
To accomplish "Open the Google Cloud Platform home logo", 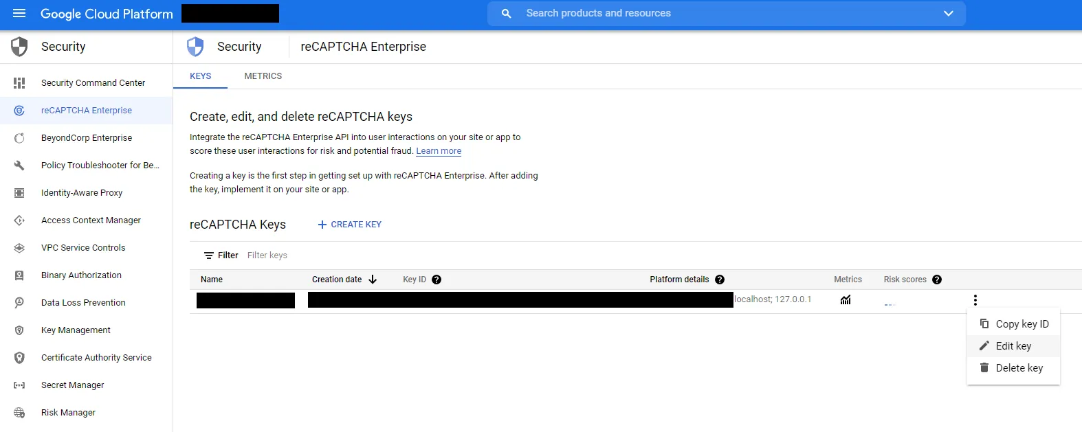I will pos(107,14).
